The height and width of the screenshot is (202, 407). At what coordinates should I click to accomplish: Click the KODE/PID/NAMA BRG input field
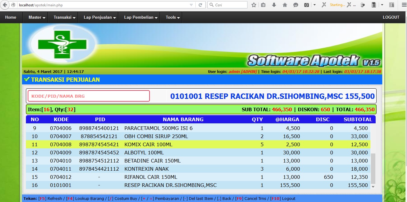pyautogui.click(x=89, y=96)
